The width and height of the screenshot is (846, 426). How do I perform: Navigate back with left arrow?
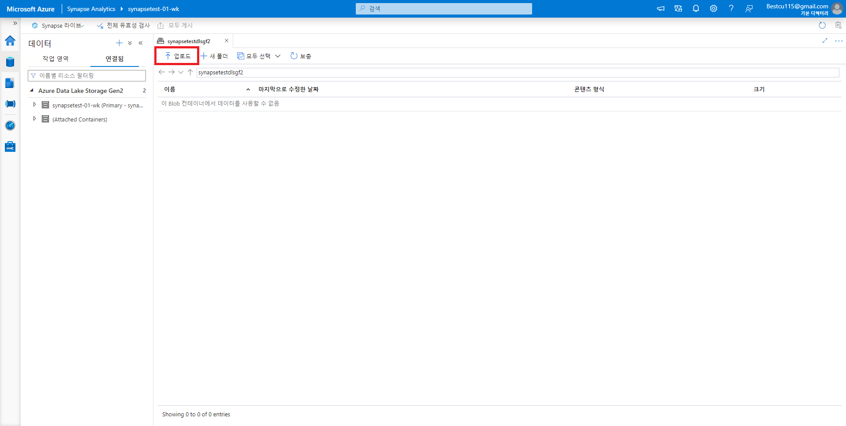click(161, 72)
